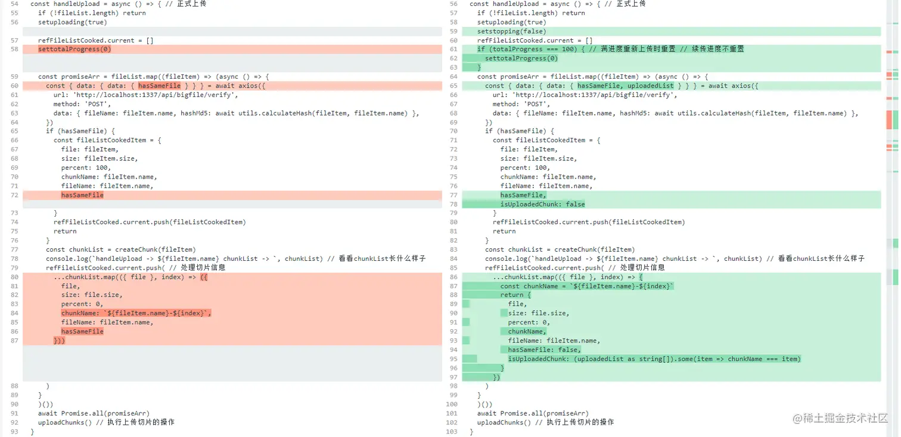Click added 'return {' on right line 88
The height and width of the screenshot is (437, 901).
(515, 295)
